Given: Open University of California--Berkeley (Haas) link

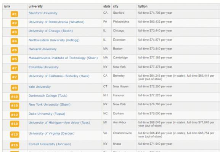Looking at the screenshot, I should coord(59,76).
